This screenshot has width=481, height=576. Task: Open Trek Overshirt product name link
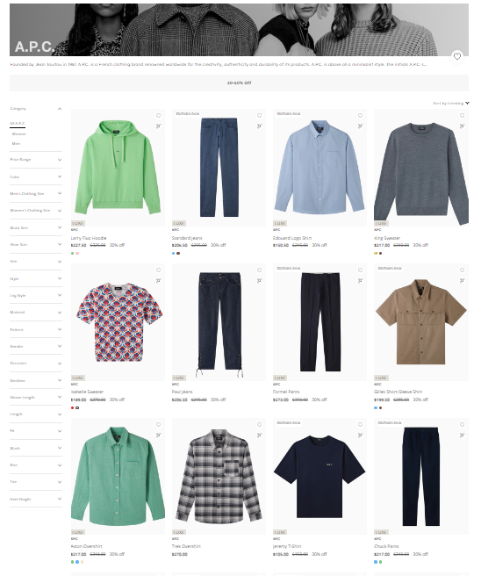(186, 546)
